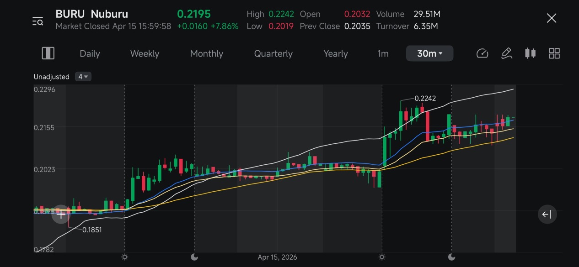Image resolution: width=579 pixels, height=267 pixels.
Task: Change candlestick chart type icon
Action: coord(530,53)
